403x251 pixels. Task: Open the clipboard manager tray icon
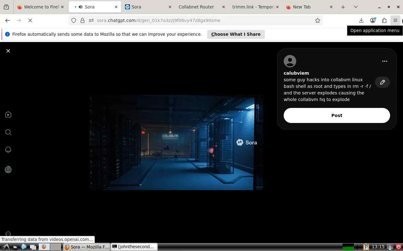pos(366,247)
